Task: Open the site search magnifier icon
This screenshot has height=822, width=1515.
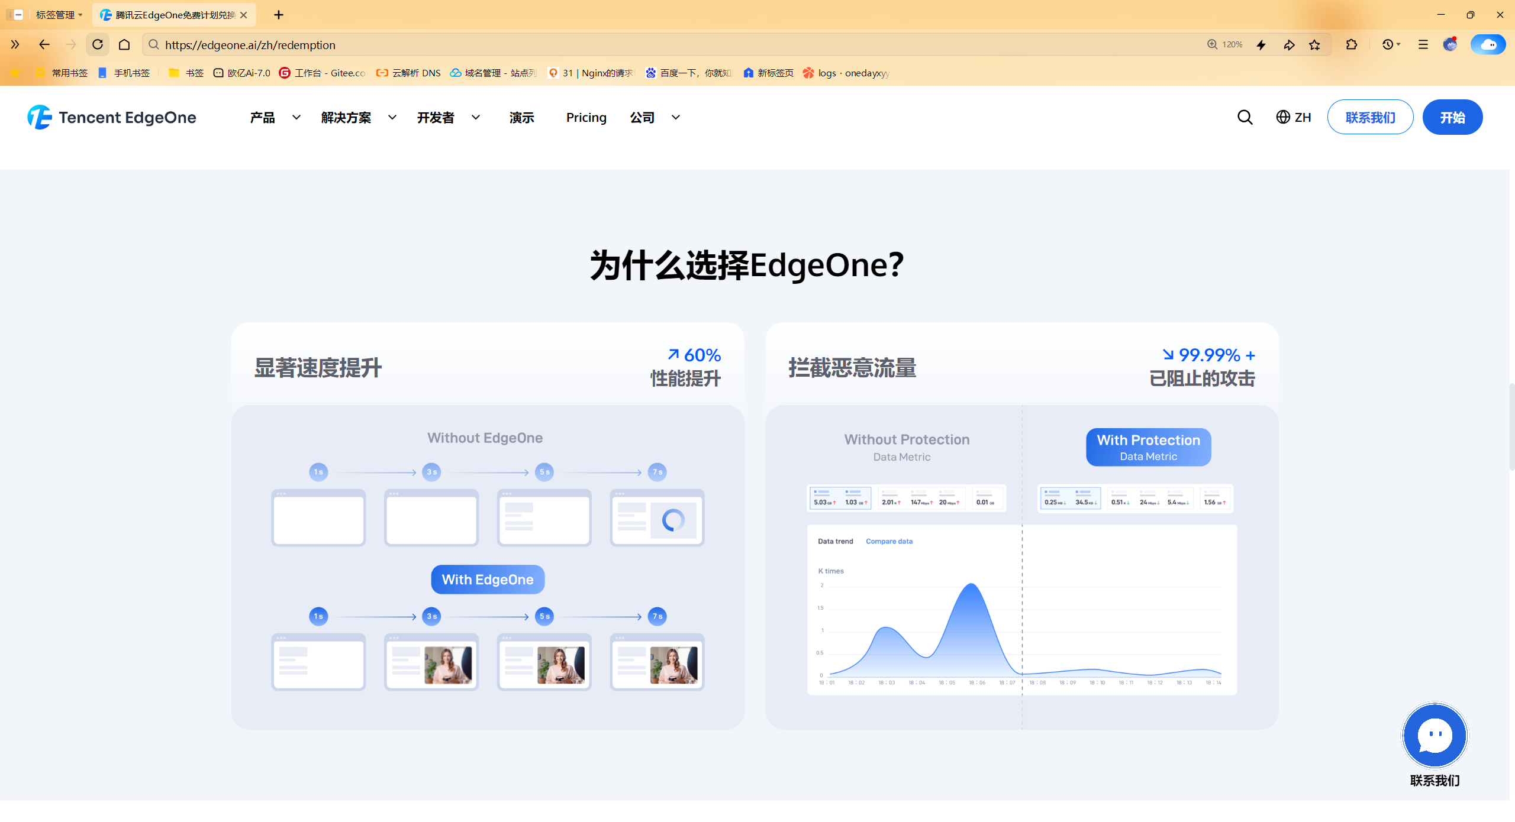Action: [x=1245, y=117]
